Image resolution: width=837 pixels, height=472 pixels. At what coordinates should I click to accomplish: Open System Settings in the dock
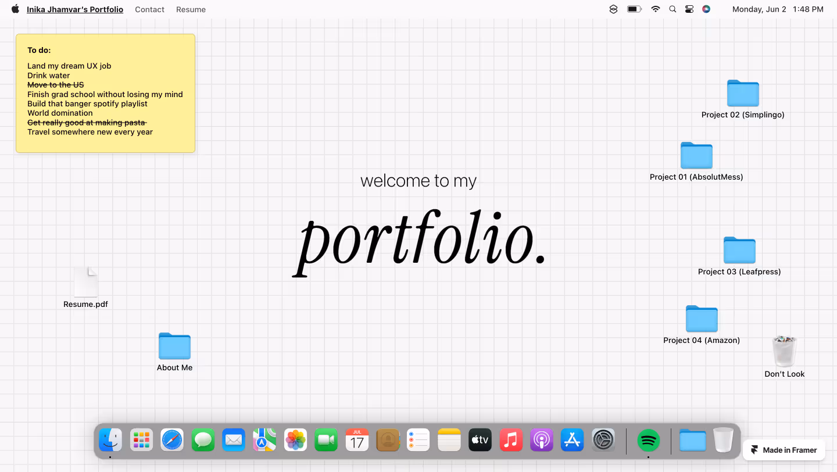coord(603,440)
